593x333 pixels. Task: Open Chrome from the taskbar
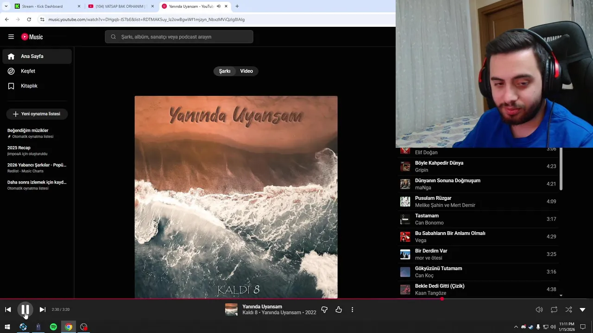pyautogui.click(x=69, y=327)
